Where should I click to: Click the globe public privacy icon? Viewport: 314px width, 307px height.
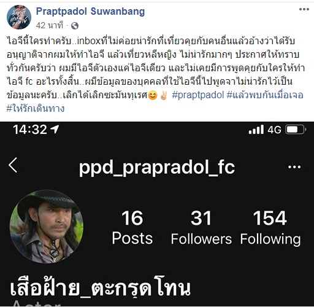pyautogui.click(x=75, y=26)
